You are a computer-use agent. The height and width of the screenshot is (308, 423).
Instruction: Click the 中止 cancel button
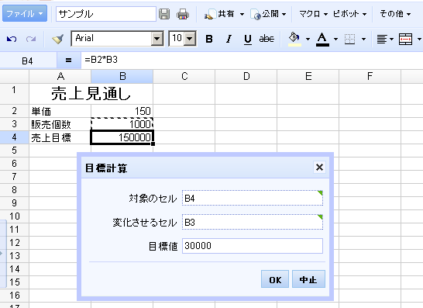[x=308, y=279]
